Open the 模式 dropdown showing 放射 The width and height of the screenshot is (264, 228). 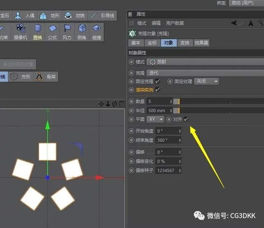click(x=205, y=62)
